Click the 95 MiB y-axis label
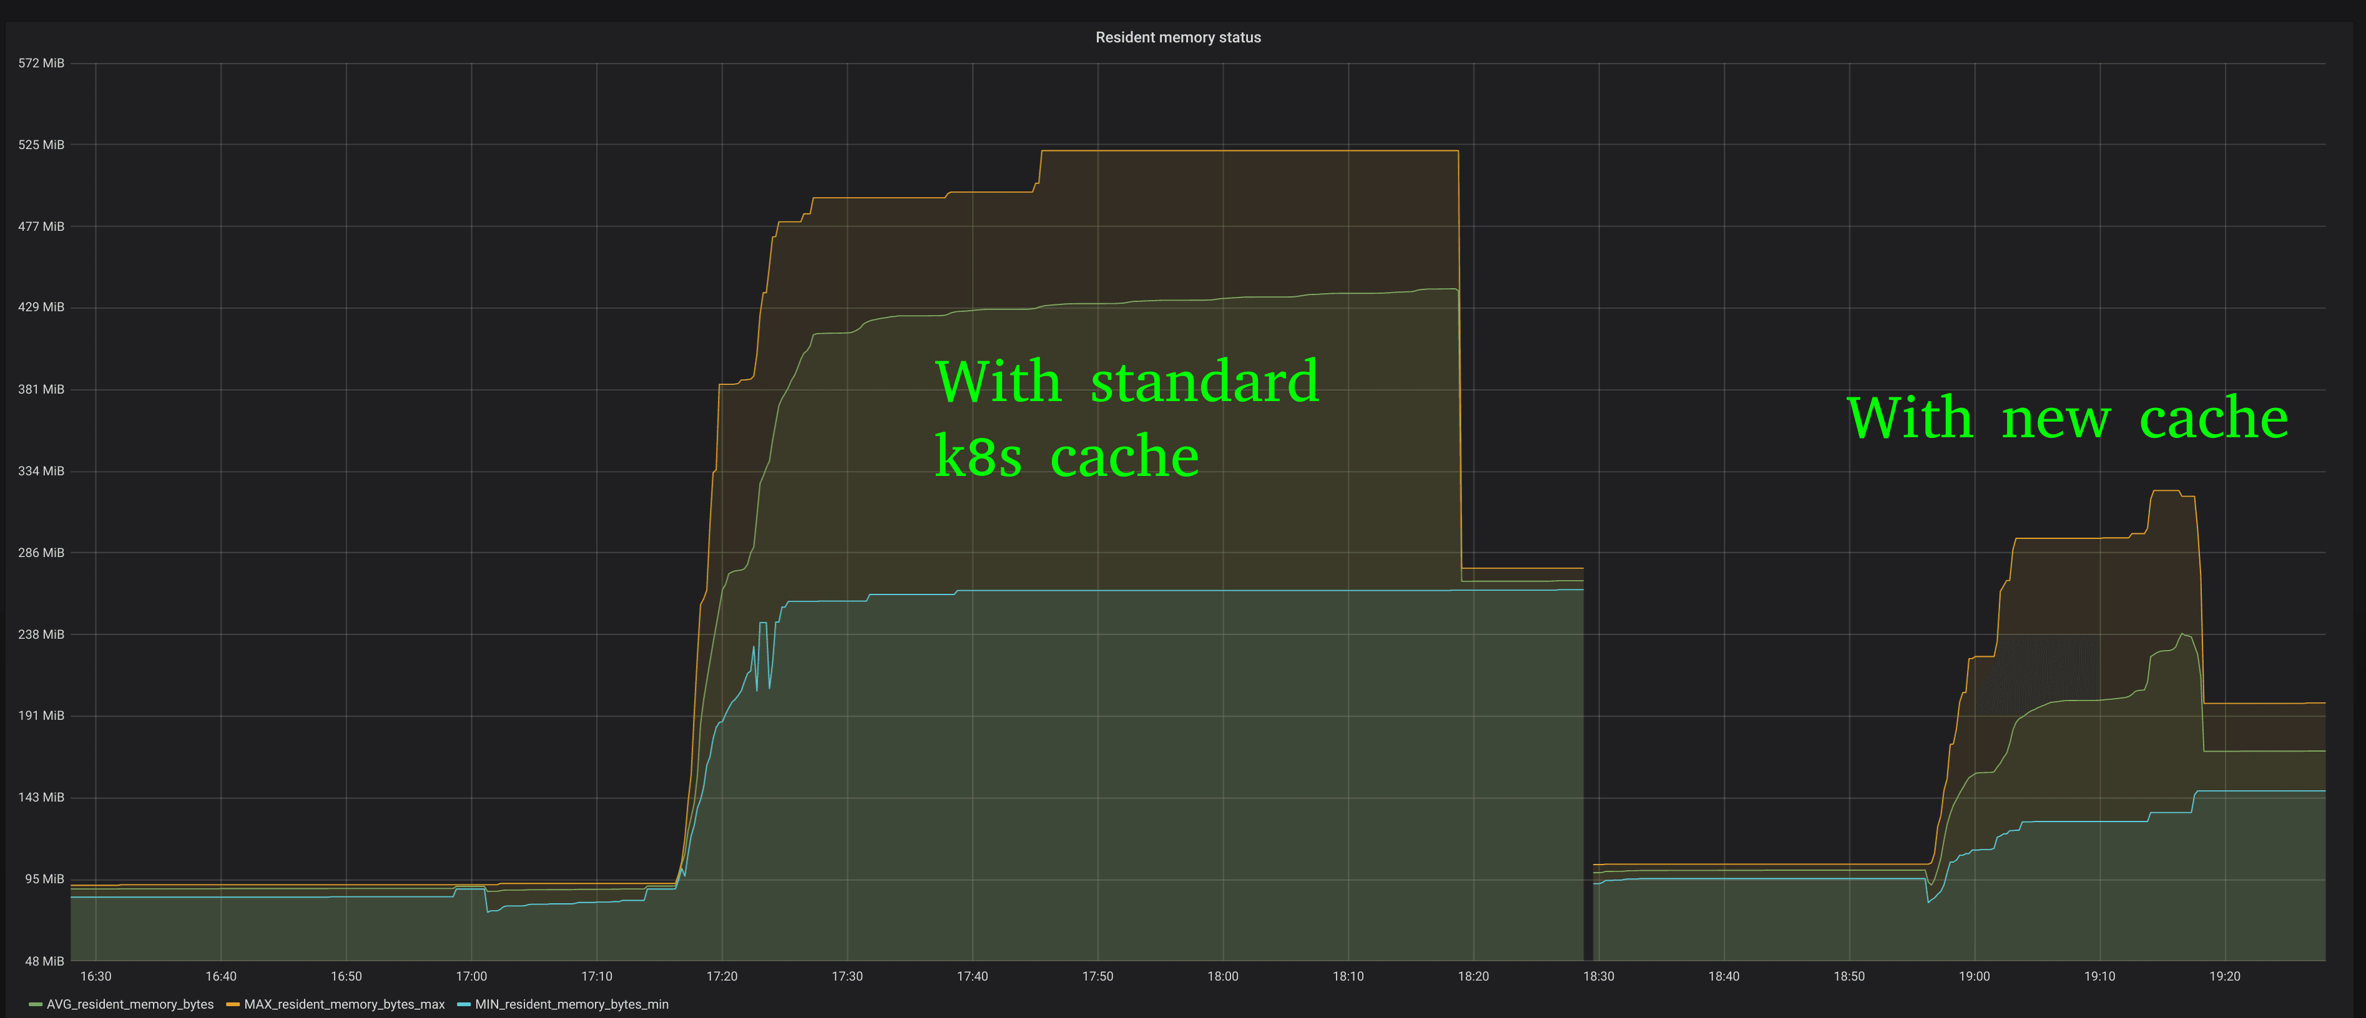This screenshot has height=1018, width=2366. (45, 880)
